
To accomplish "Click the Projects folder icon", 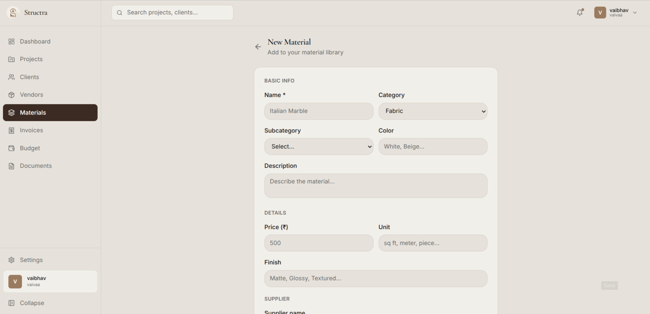I will [x=12, y=59].
